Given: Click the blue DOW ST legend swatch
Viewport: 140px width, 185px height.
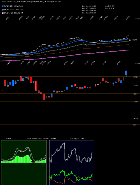Looking at the screenshot, I should [x=3, y=6].
